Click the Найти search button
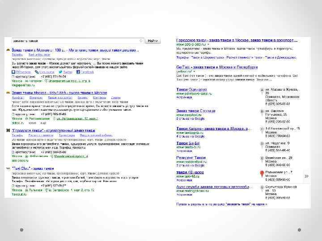Image resolution: width=322 pixels, height=241 pixels. pos(153,41)
